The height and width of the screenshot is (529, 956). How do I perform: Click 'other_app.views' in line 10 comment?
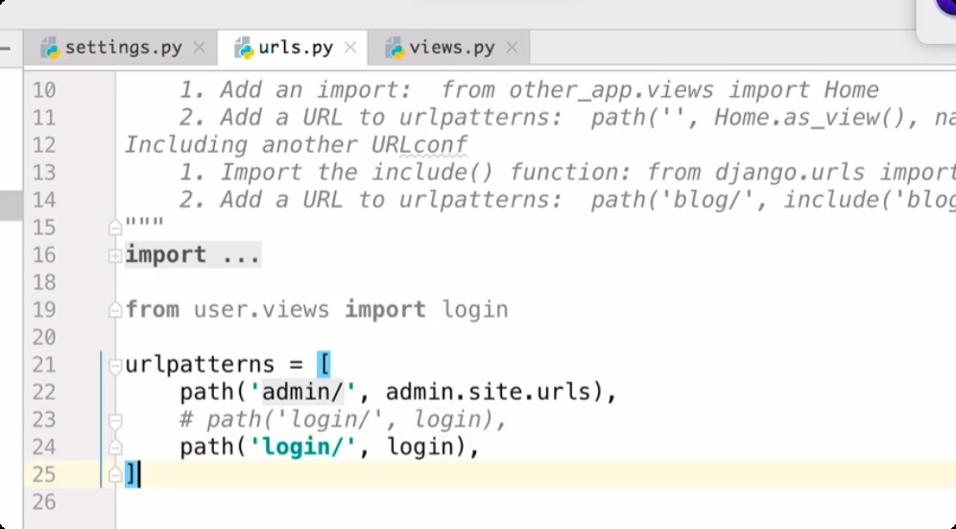pyautogui.click(x=611, y=89)
